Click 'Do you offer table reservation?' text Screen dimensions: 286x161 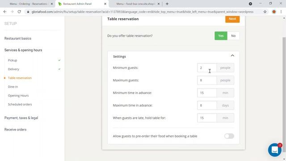[x=130, y=36]
